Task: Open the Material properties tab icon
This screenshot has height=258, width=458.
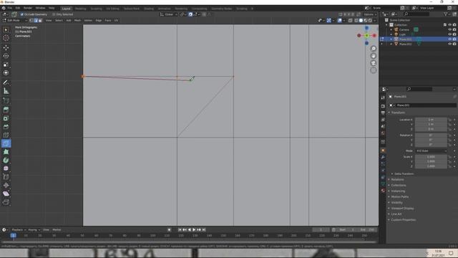Action: (x=383, y=191)
